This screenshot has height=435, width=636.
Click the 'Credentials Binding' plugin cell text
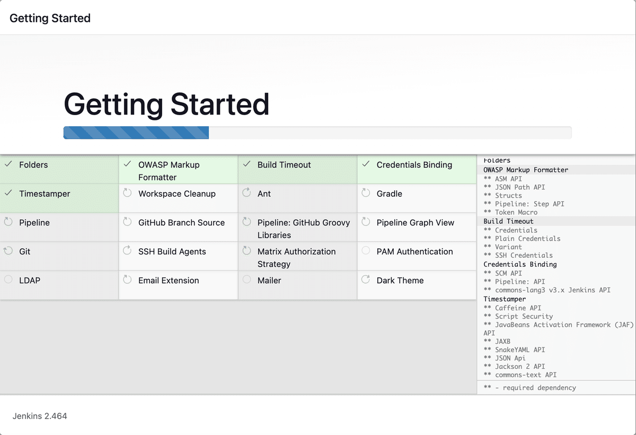click(x=414, y=165)
